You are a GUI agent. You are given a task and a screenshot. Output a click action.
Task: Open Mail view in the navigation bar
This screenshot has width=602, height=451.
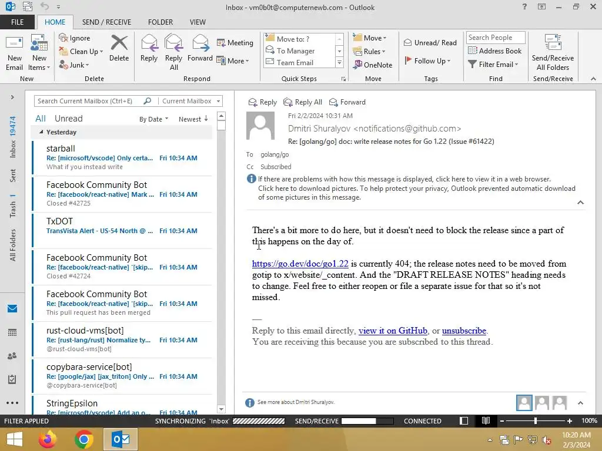tap(12, 308)
